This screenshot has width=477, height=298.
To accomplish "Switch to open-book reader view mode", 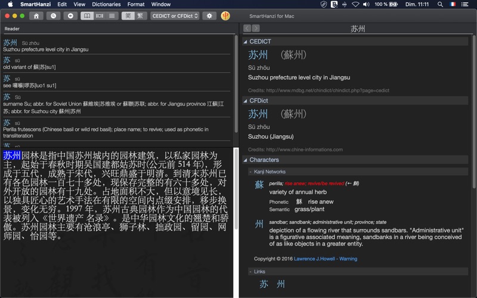I will click(86, 16).
